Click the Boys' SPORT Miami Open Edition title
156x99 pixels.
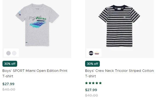pyautogui.click(x=35, y=74)
